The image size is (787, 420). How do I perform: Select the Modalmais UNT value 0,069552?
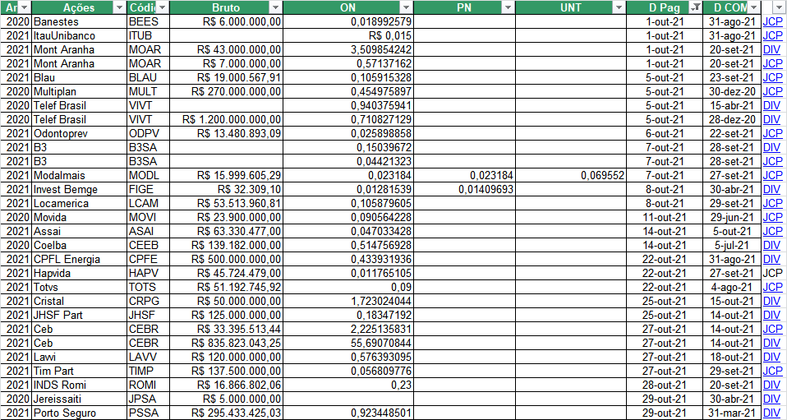[571, 175]
